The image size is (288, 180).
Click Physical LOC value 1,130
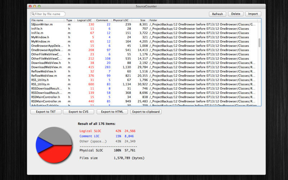pos(127,67)
